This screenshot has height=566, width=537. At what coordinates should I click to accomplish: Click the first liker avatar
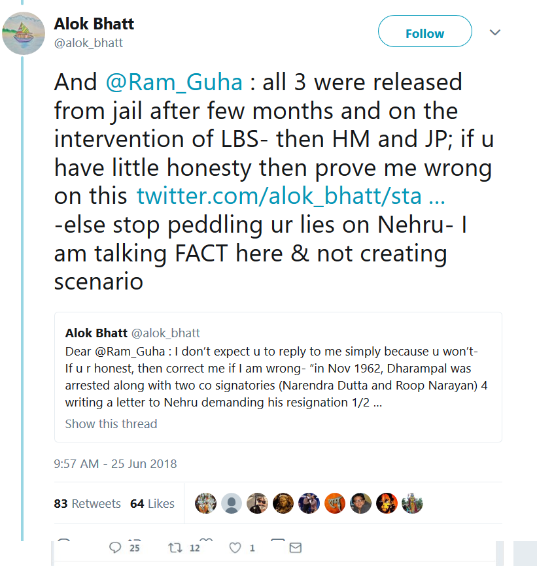tap(205, 503)
